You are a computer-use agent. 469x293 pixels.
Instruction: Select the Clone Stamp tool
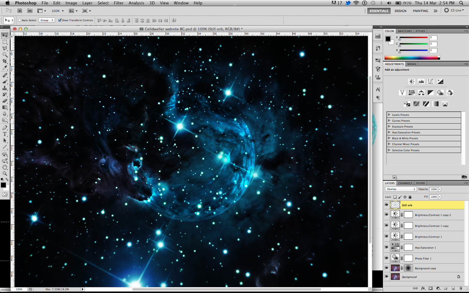point(5,88)
